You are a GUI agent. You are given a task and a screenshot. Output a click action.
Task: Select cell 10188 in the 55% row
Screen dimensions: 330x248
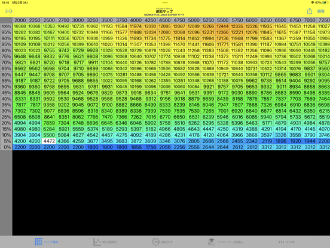[x=222, y=81]
